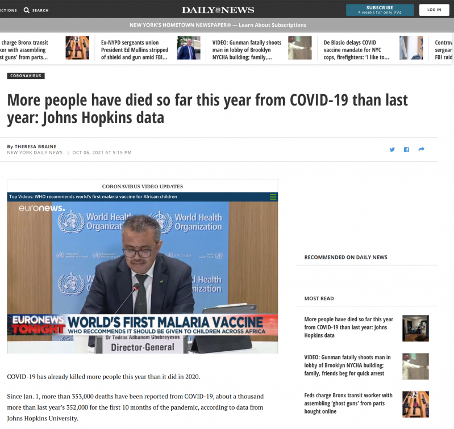Click Recommended on Daily News heading
This screenshot has height=429, width=454.
(x=345, y=257)
